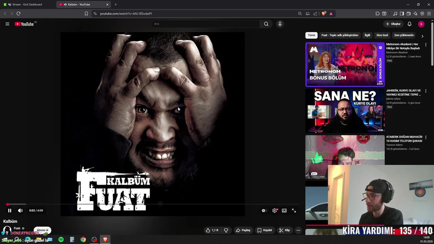Select Fuat - Topic adlı yükleyiciden chip

pyautogui.click(x=340, y=35)
